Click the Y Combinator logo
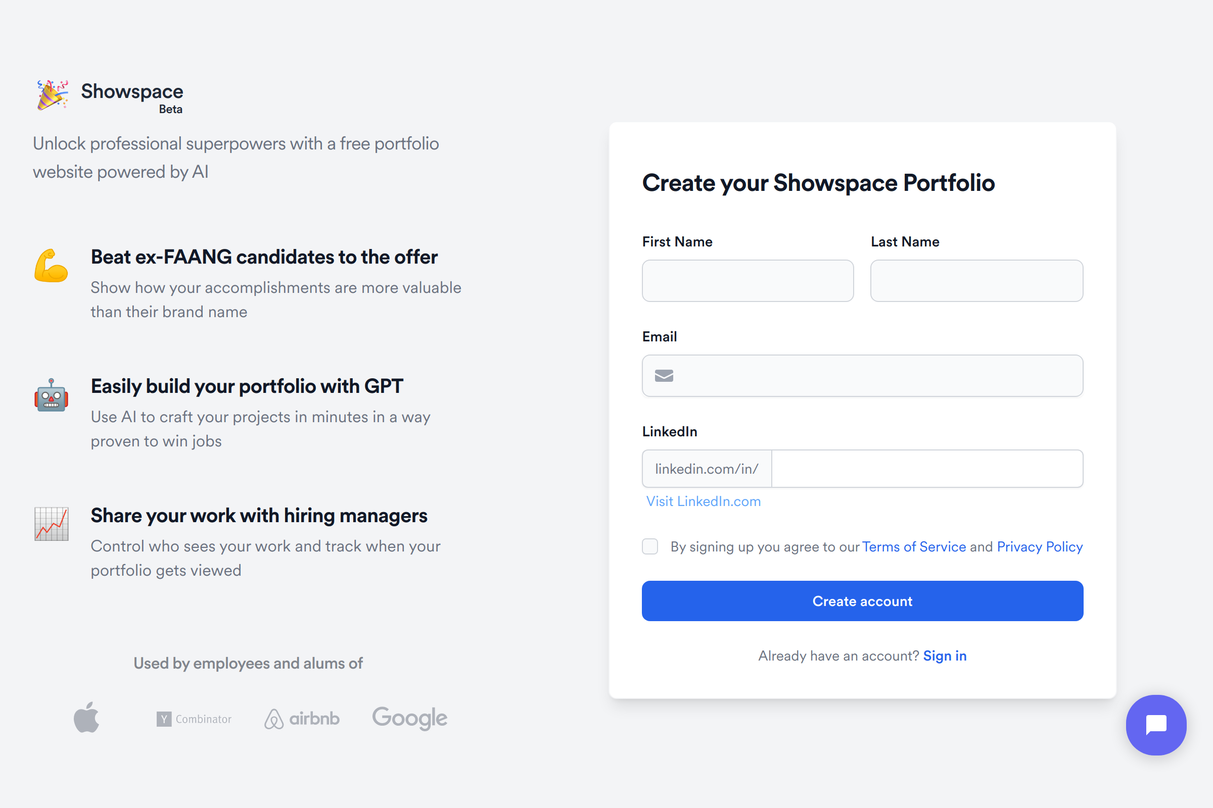1213x808 pixels. (194, 719)
